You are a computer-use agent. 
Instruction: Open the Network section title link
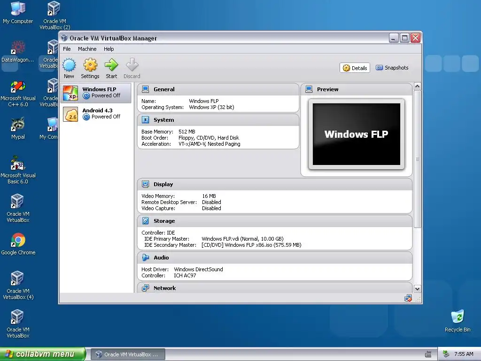(x=165, y=288)
